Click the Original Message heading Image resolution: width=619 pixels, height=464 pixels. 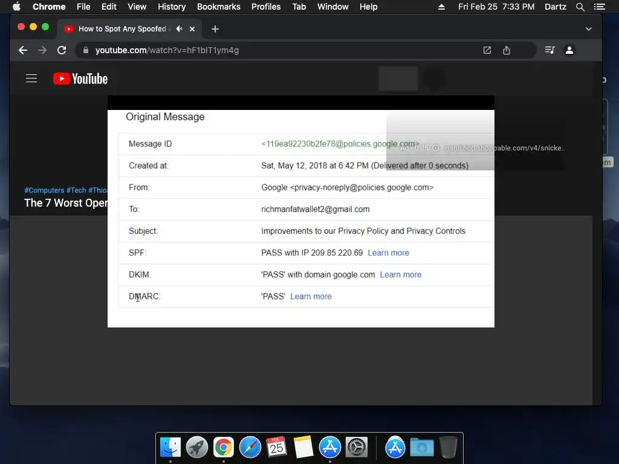(165, 117)
